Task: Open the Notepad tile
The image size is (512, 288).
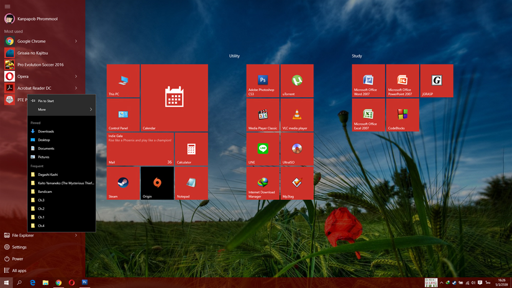Action: point(191,183)
